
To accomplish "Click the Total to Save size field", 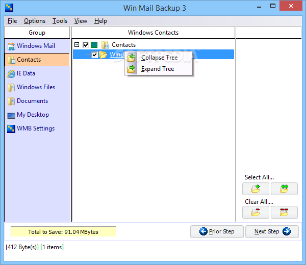I will [63, 232].
